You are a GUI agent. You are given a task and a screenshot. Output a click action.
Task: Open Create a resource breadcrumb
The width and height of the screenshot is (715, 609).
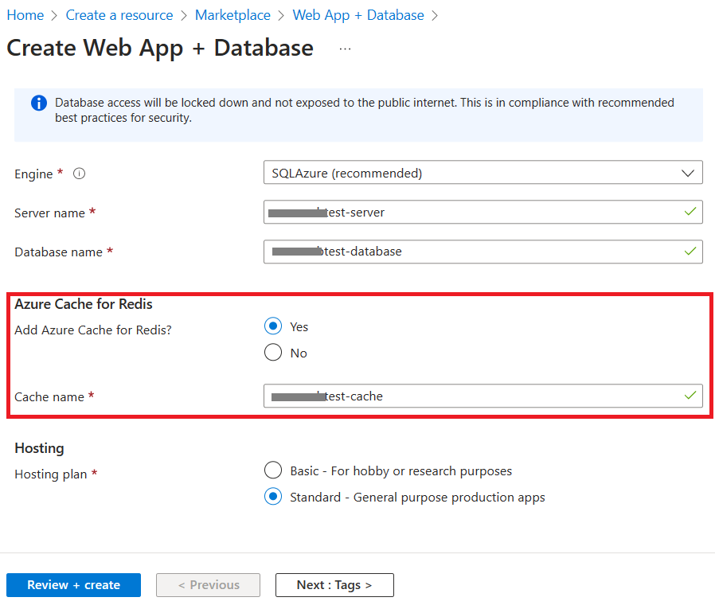click(119, 15)
